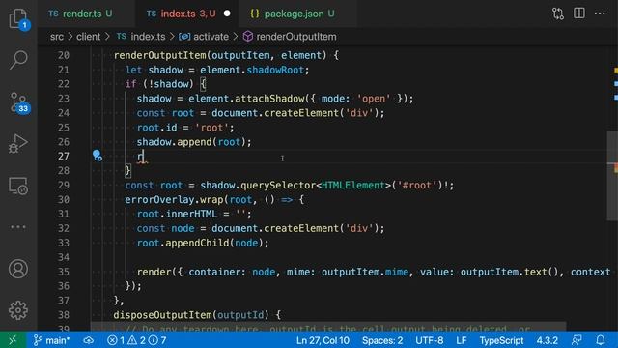
Task: Show additional views ellipsis in activity bar
Action: tap(18, 227)
